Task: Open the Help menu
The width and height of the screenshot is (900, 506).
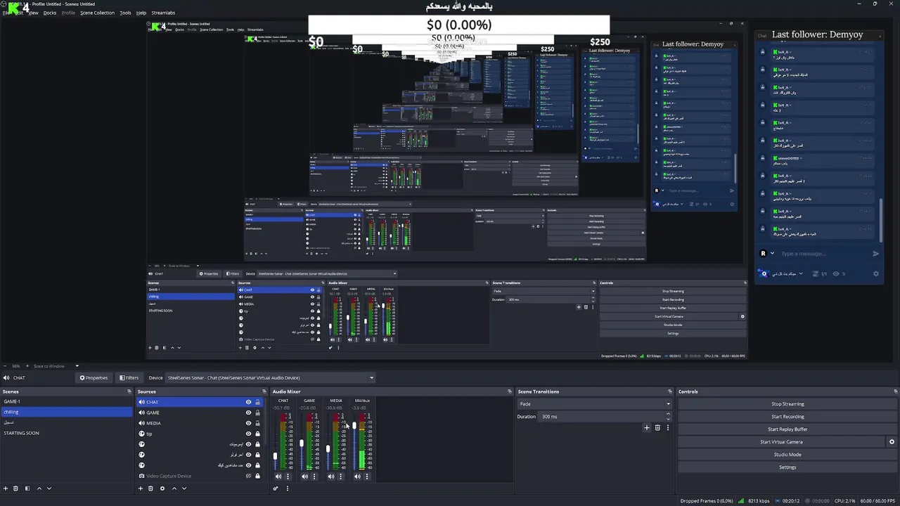Action: coord(141,13)
